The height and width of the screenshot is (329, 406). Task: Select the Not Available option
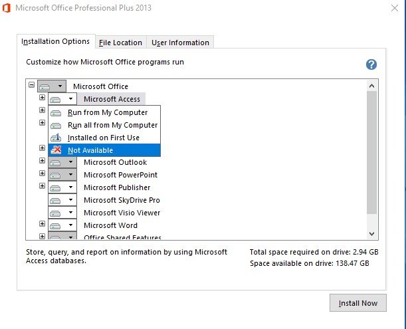[x=104, y=150]
